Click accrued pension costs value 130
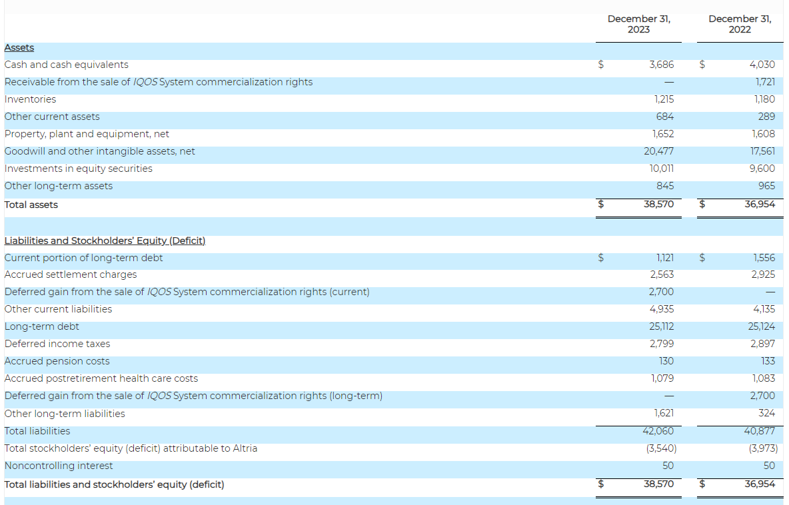 [667, 362]
